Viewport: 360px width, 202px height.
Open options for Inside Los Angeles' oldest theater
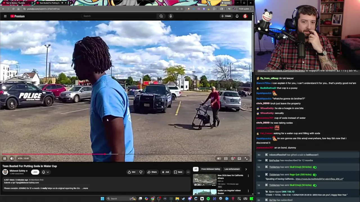pyautogui.click(x=248, y=191)
